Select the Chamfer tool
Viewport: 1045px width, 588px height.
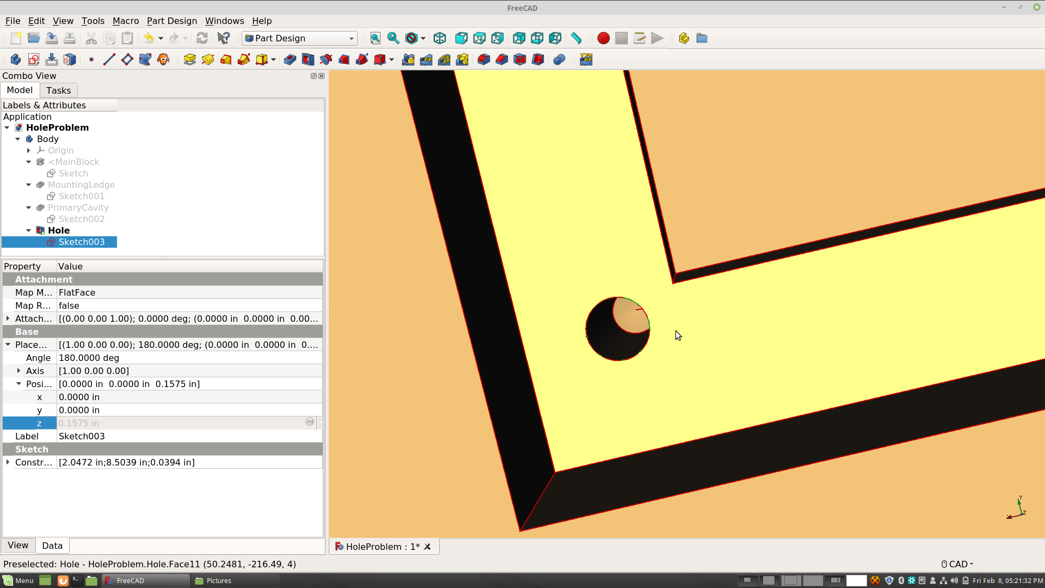coord(502,59)
